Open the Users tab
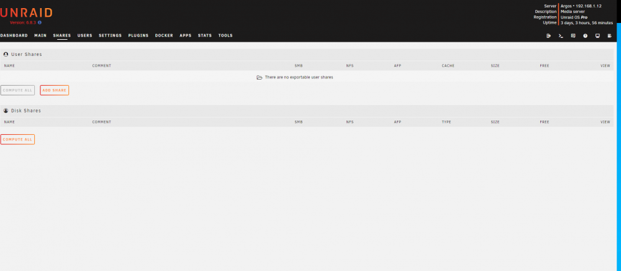This screenshot has height=271, width=621. tap(84, 35)
